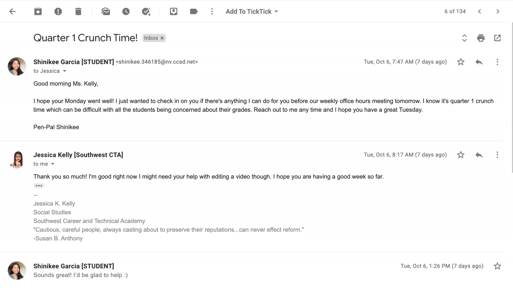Mark conversation as unread
Viewport: 513px width, 288px height.
106,12
